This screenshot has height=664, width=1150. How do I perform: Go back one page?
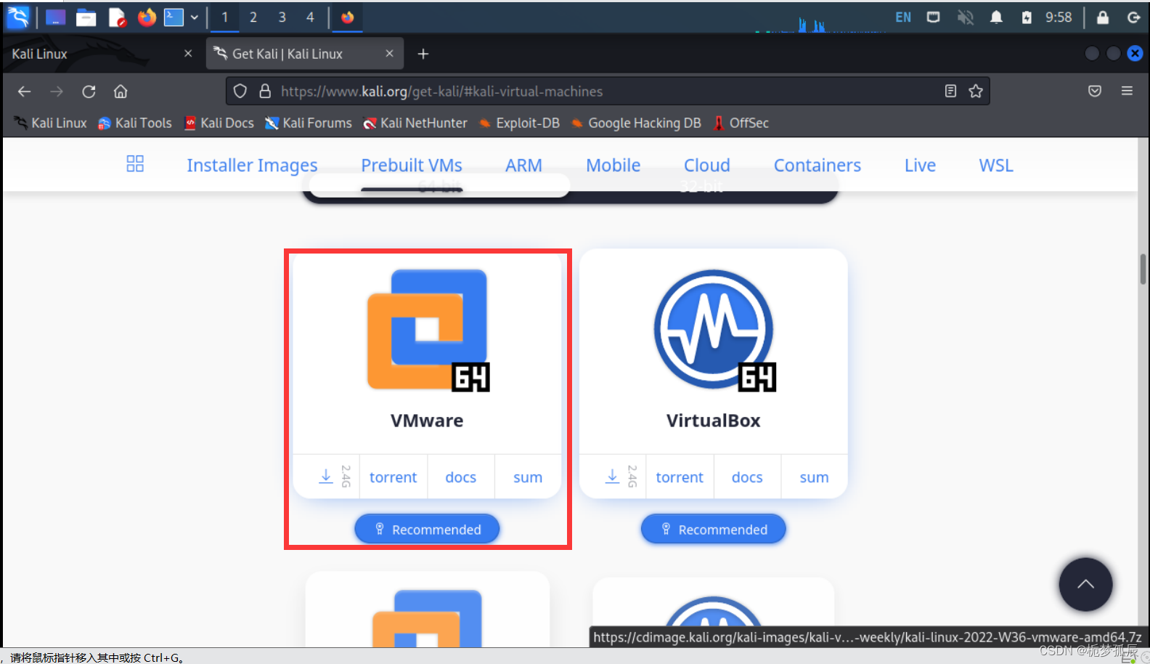(x=24, y=92)
